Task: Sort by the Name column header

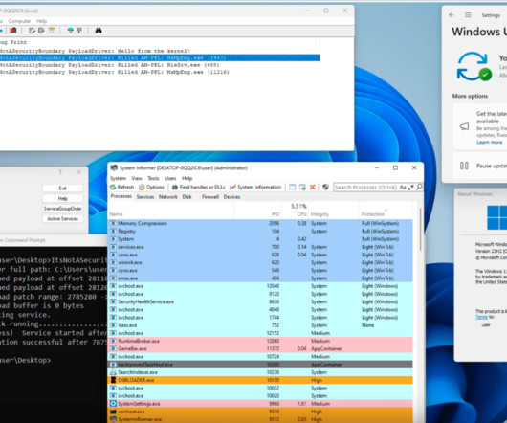Action: coord(171,214)
